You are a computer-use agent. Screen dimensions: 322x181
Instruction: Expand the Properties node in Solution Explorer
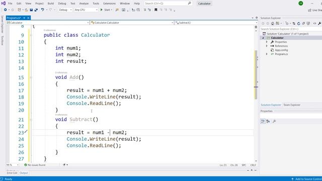click(x=267, y=42)
